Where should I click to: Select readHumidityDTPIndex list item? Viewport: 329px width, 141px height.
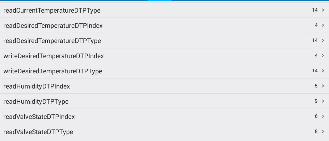37,86
